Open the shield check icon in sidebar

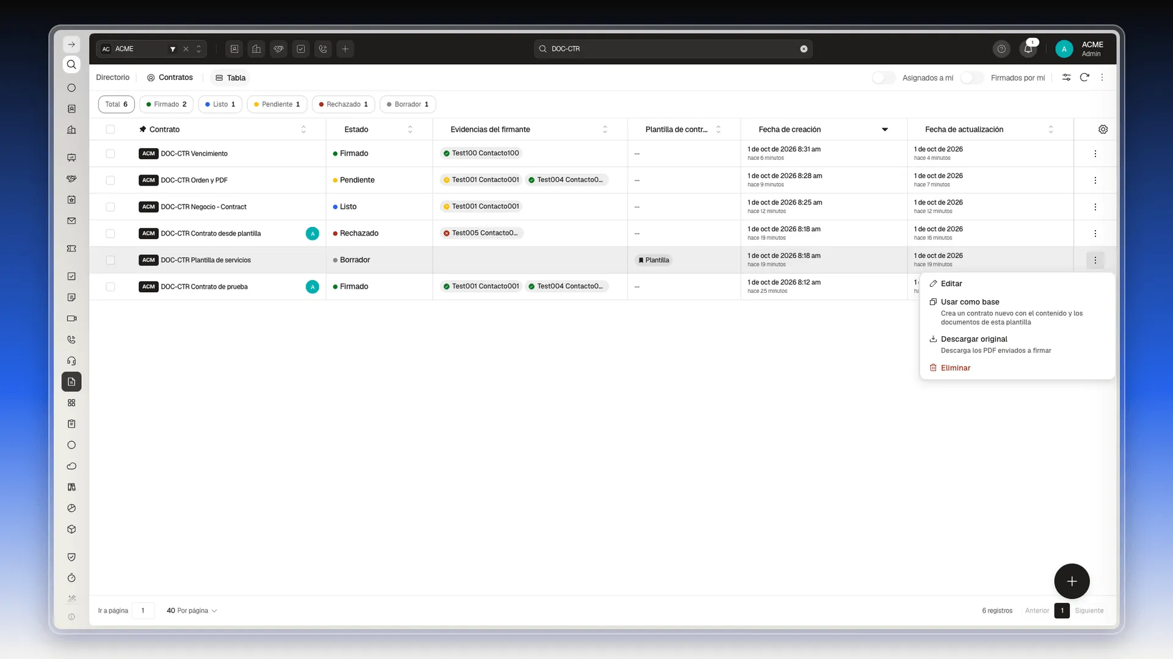[71, 557]
